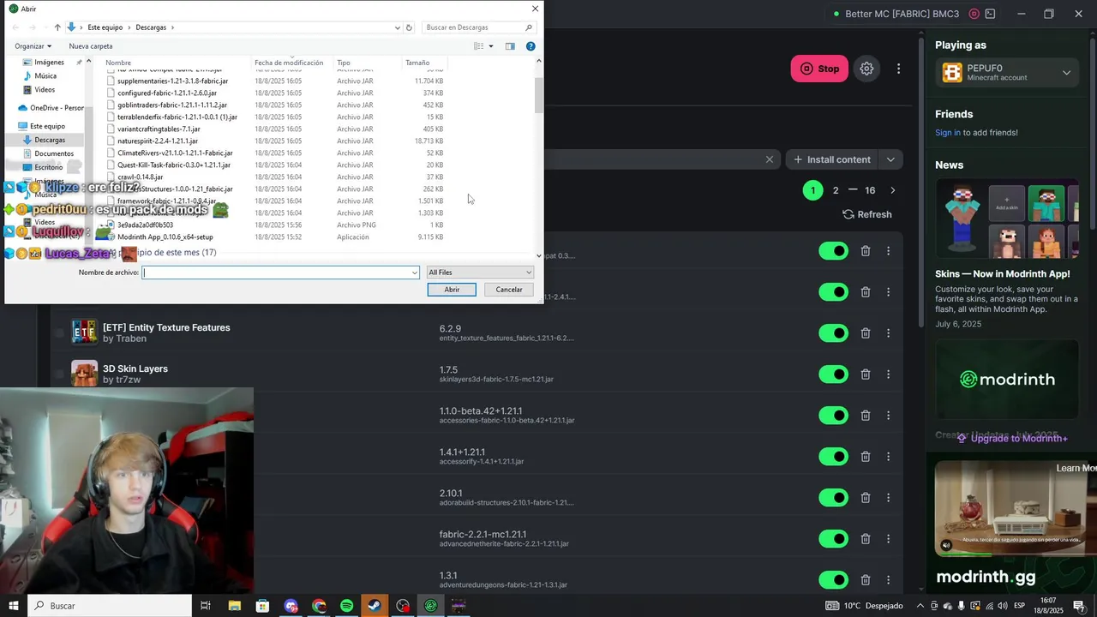Screen dimensions: 1097x617
Task: Click the Nombre de archivo input field
Action: pos(280,273)
